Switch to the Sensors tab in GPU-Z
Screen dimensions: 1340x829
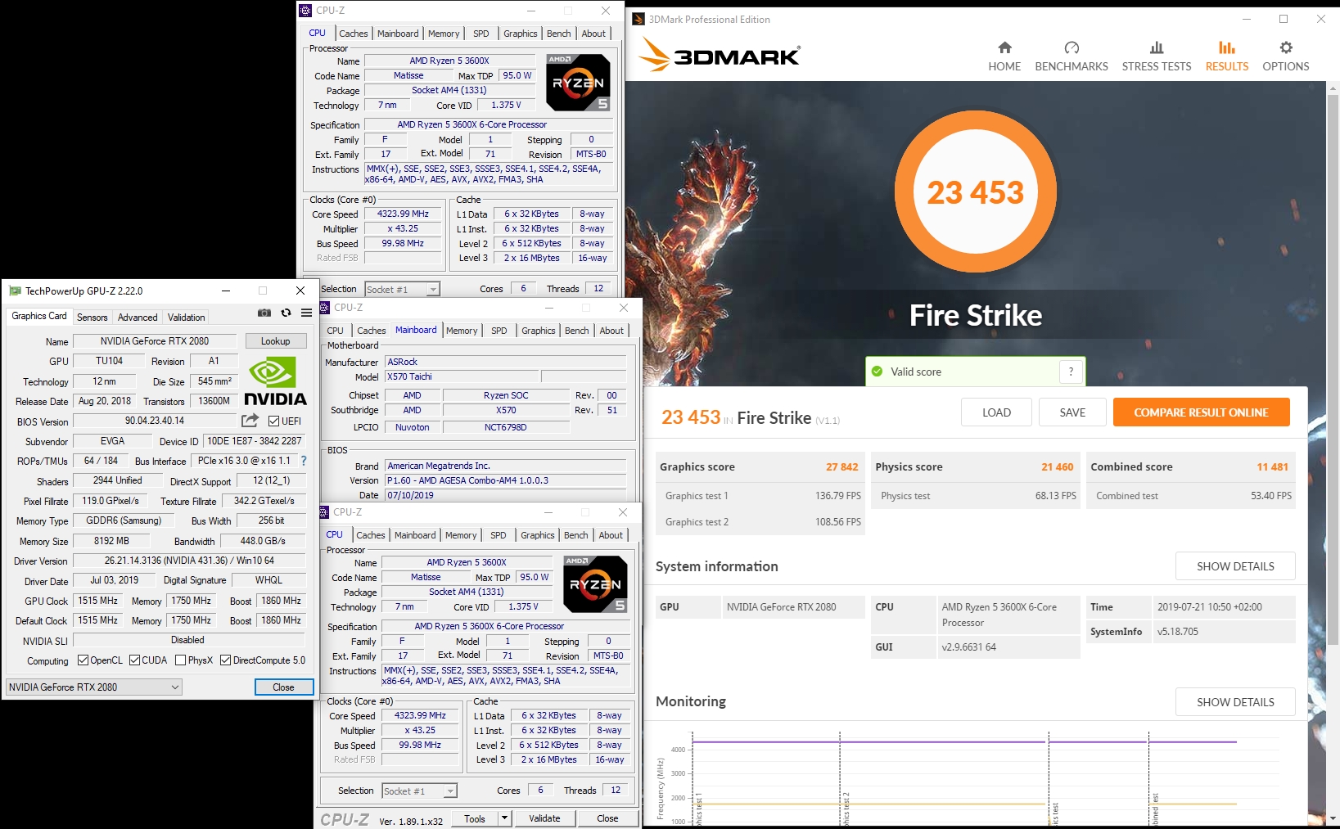pyautogui.click(x=92, y=318)
